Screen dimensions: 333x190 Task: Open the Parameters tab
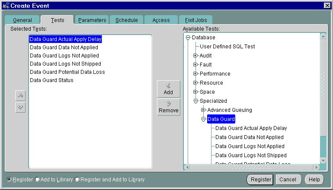(x=92, y=20)
